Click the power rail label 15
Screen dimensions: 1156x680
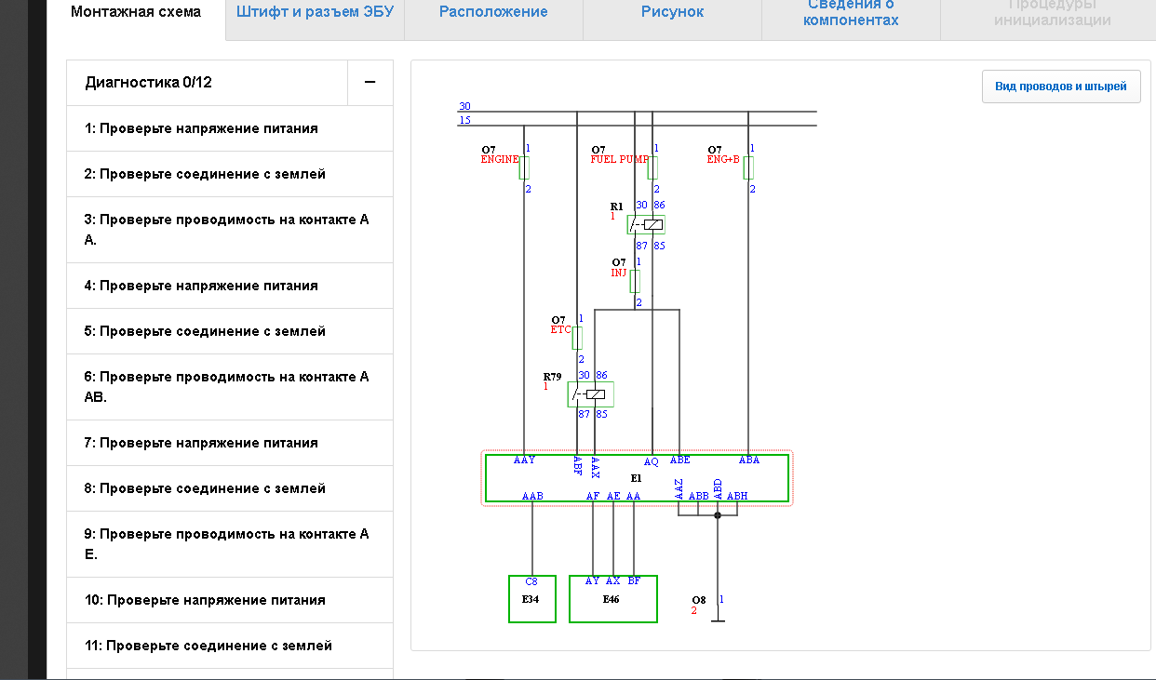pyautogui.click(x=464, y=121)
